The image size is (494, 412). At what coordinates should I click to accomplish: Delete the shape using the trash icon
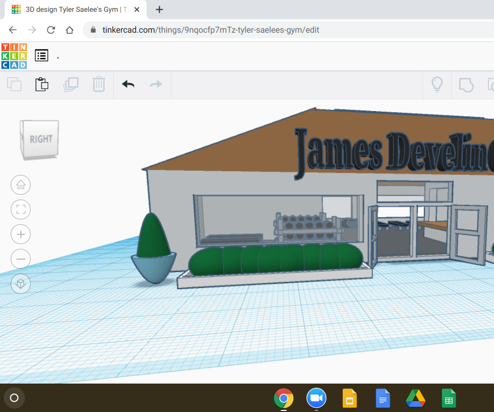[99, 84]
